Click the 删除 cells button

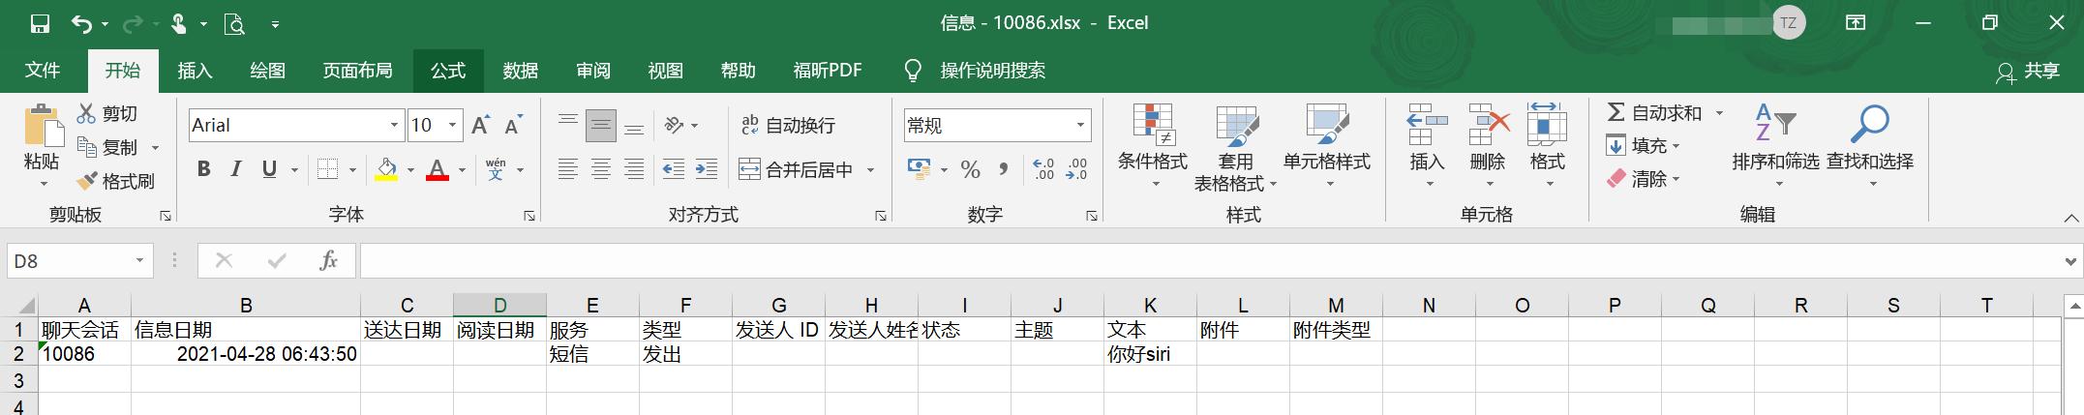(1488, 146)
